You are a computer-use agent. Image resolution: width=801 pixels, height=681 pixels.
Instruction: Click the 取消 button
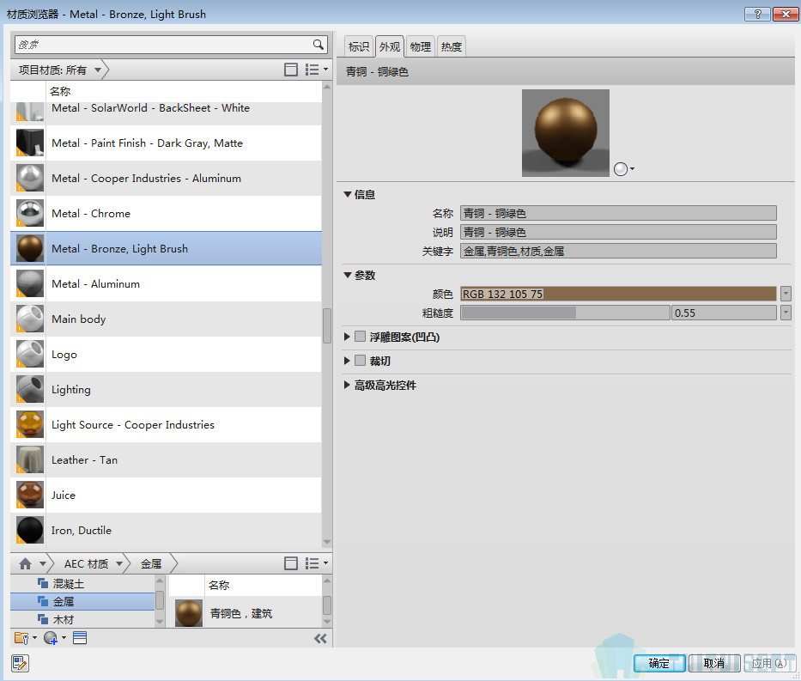point(713,663)
